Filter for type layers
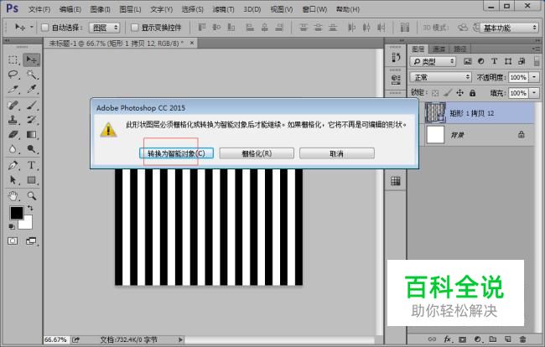The height and width of the screenshot is (347, 545). (494, 61)
